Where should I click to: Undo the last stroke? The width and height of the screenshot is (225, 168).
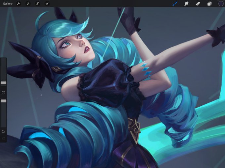click(3, 131)
